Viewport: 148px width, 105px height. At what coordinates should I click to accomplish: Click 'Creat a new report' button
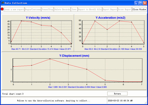14,9
